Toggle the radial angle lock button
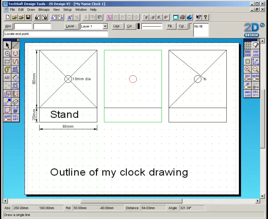 tap(256, 45)
